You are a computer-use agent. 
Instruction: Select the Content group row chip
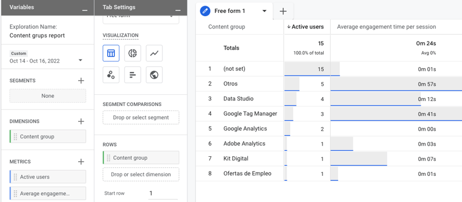click(141, 157)
